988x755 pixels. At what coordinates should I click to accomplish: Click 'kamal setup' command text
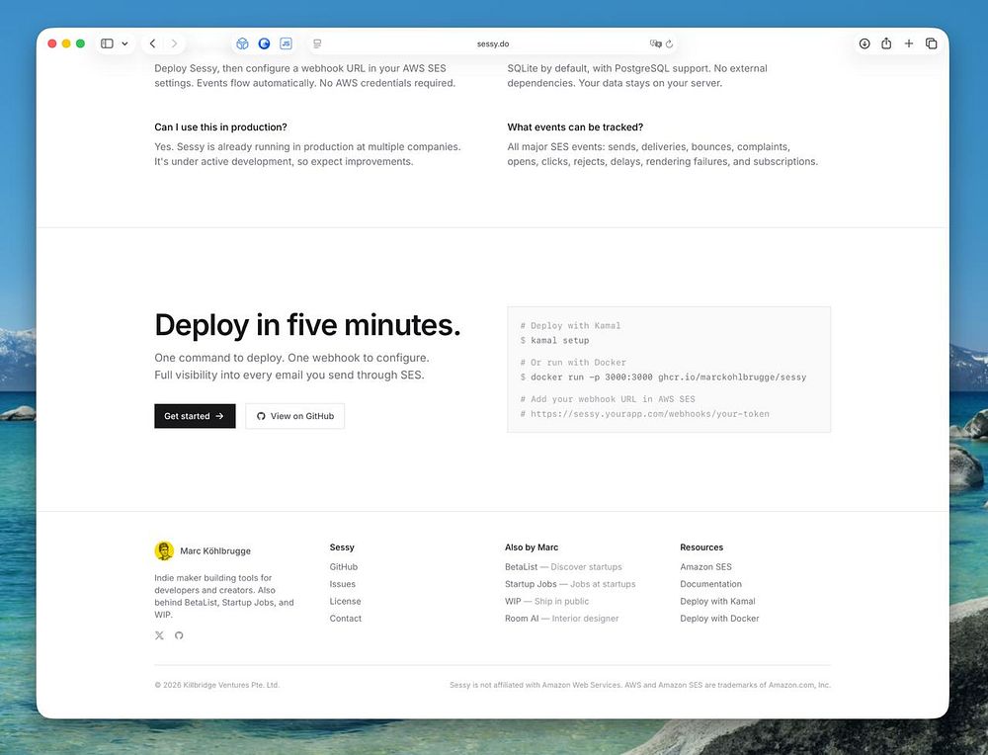(559, 340)
